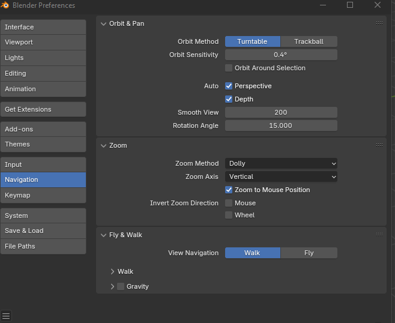The height and width of the screenshot is (323, 395).
Task: Collapse the Orbit & Pan panel
Action: (x=103, y=23)
